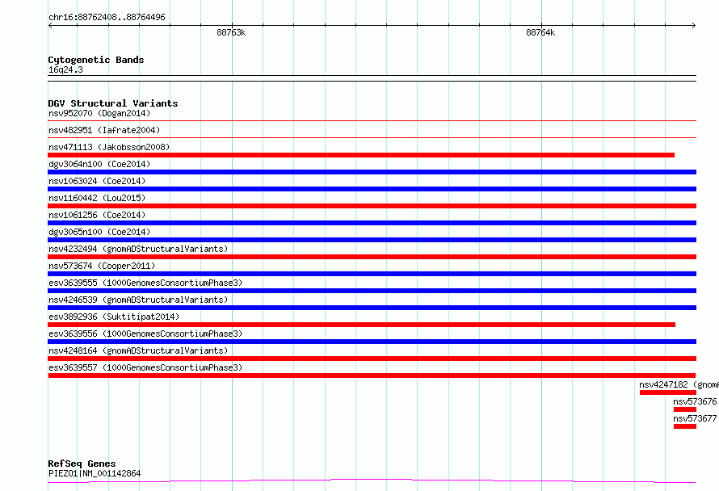Click the ruler's left arrow end

pyautogui.click(x=50, y=26)
